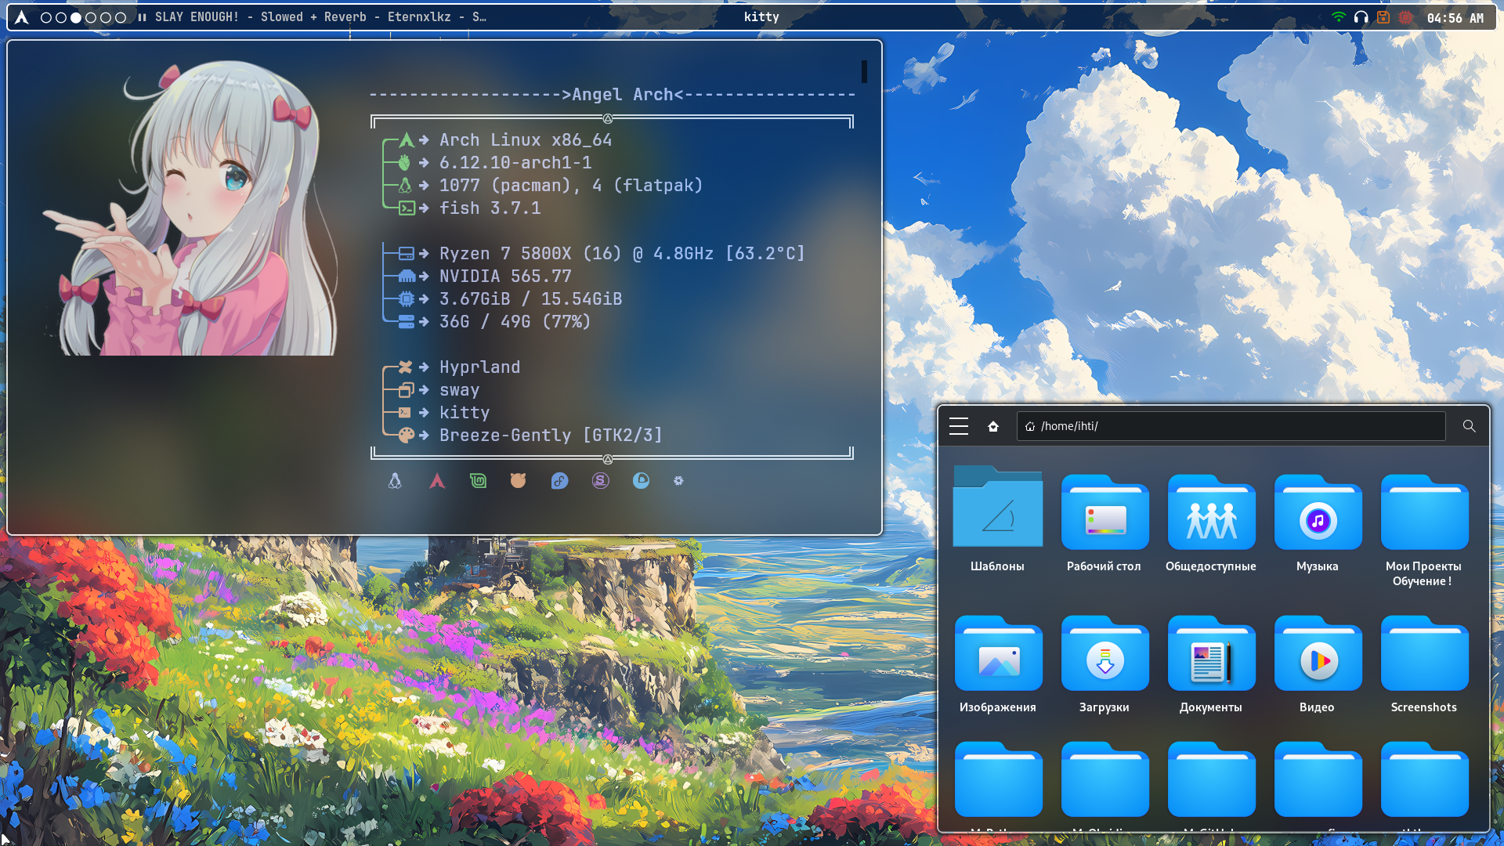The image size is (1504, 846).
Task: Expand the tray chevron left of Wi-Fi
Action: point(1318,17)
